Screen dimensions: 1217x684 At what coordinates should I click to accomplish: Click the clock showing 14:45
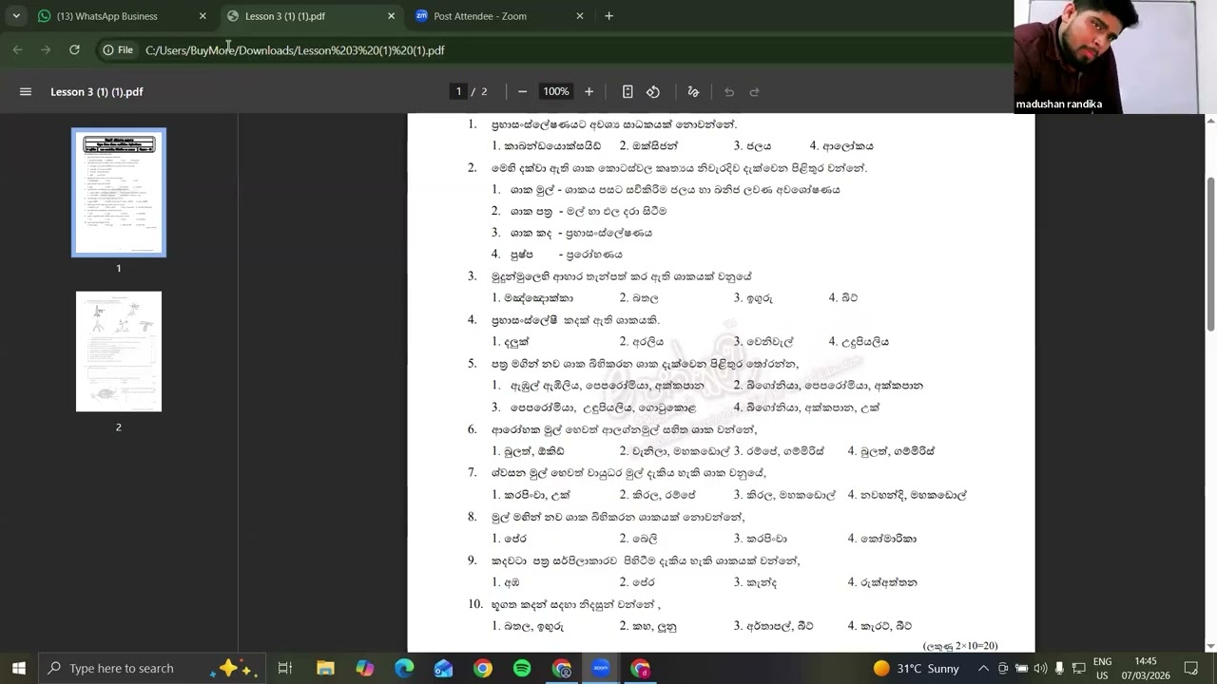point(1146,669)
